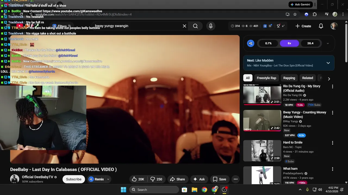This screenshot has height=195, width=348.
Task: Click the magnifier search button
Action: coord(195,26)
